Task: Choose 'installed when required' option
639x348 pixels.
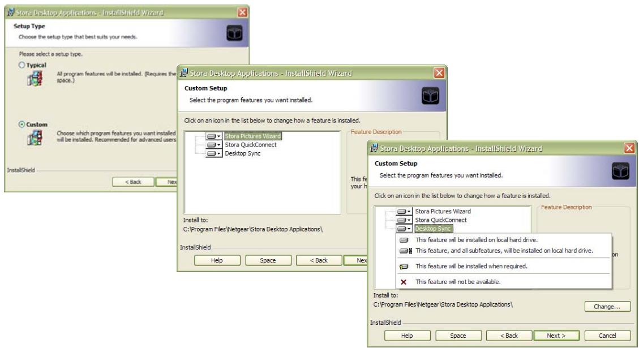Action: click(x=504, y=267)
